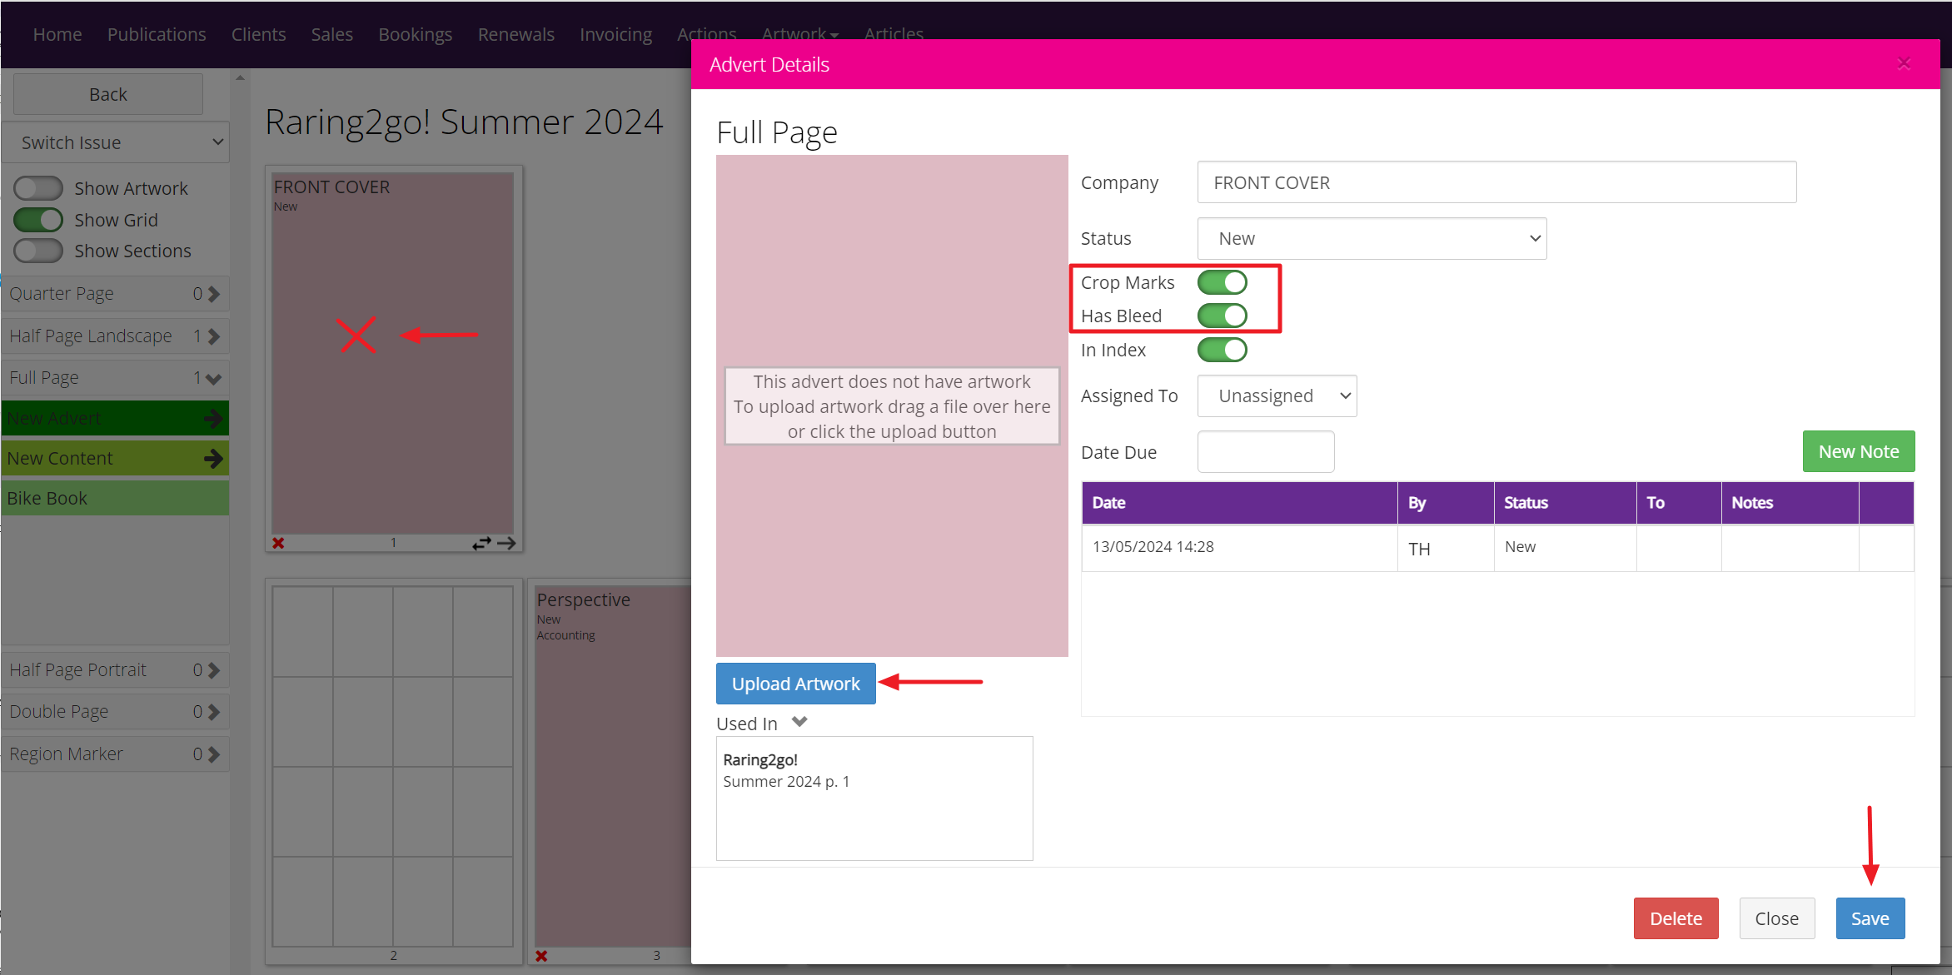Collapse the Full Page chevron
This screenshot has width=1952, height=975.
[213, 379]
